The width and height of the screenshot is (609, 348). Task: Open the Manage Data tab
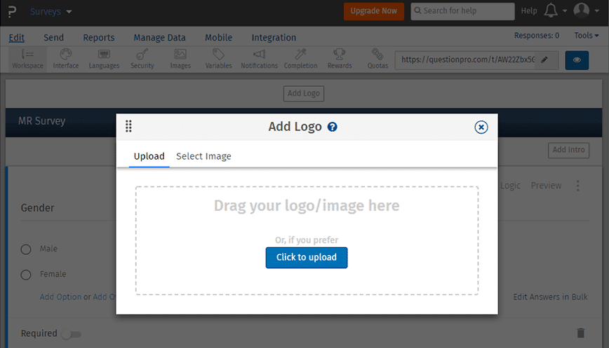[x=160, y=38]
